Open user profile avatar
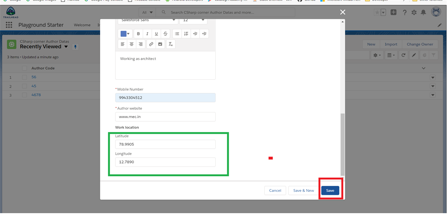This screenshot has width=448, height=215. (436, 12)
